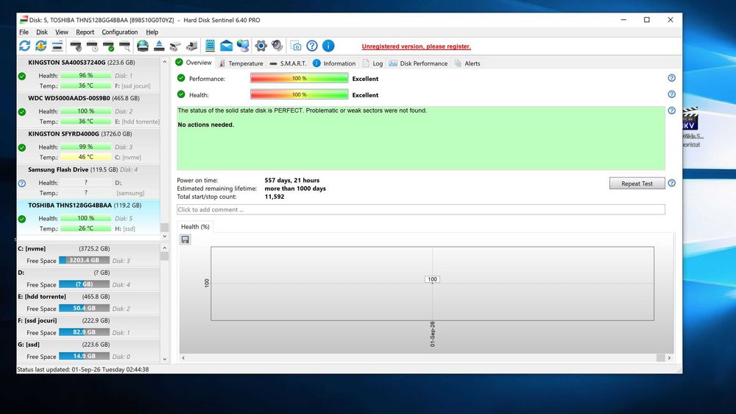Switch to the Information tab

pos(334,63)
